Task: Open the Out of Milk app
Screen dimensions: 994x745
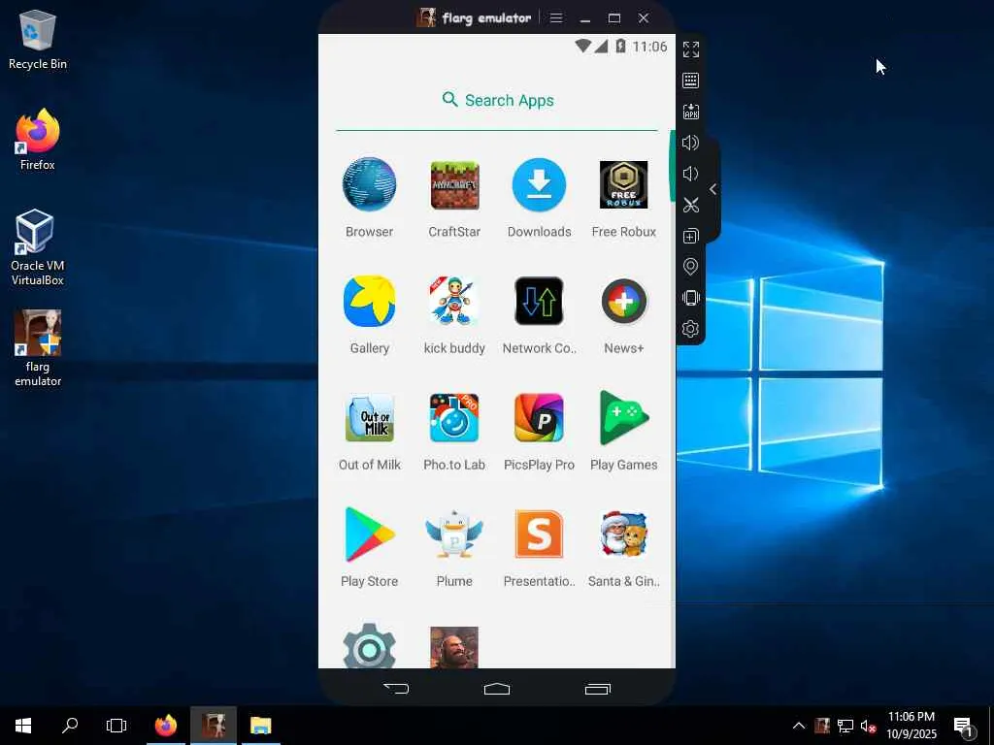Action: tap(370, 417)
